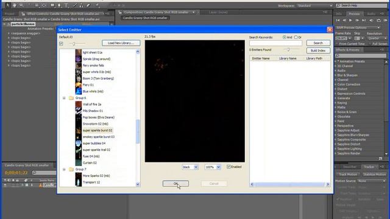The height and width of the screenshot is (219, 390).
Task: Collapse the Group 6 tree node
Action: (64, 98)
